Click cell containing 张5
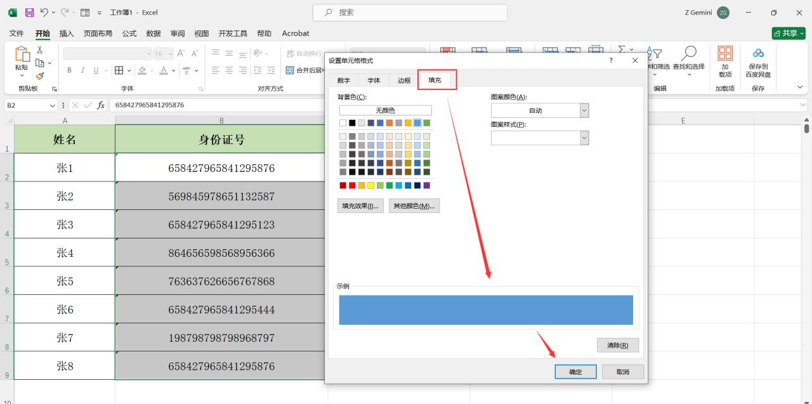The height and width of the screenshot is (404, 812). (65, 281)
